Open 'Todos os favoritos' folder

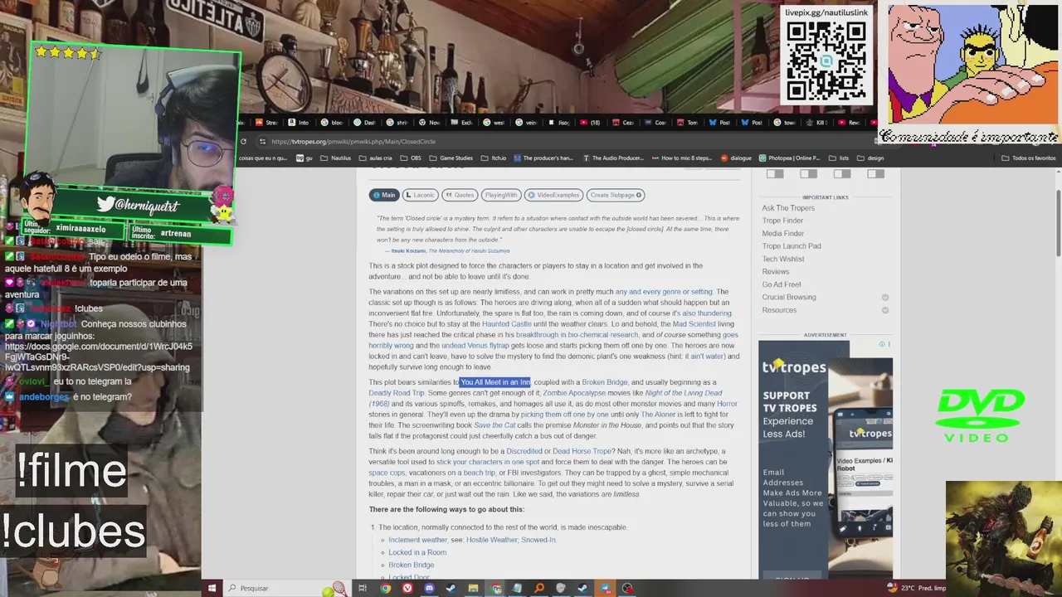1029,158
